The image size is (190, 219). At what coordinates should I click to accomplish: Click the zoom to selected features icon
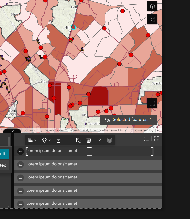[108, 120]
